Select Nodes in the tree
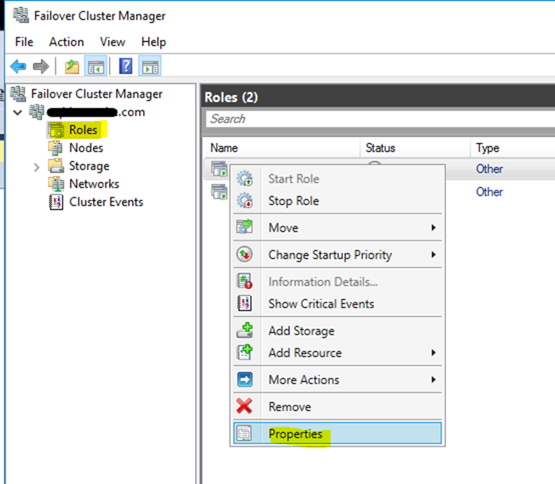The width and height of the screenshot is (555, 484). click(87, 148)
